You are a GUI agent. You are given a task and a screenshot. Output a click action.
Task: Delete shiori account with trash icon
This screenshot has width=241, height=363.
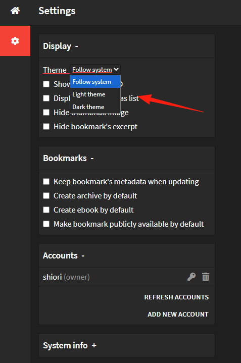206,277
